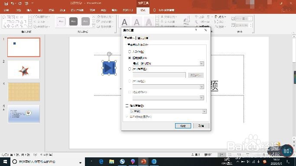Apply the third outlined WordArt A style
The image size is (296, 166).
click(x=149, y=22)
